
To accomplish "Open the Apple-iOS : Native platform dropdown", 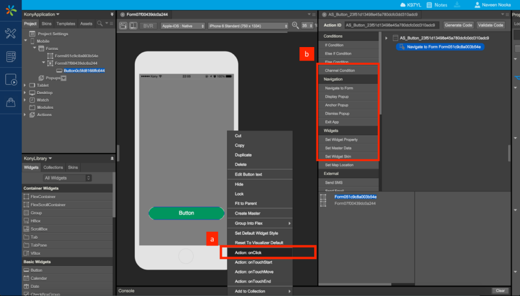I will click(x=183, y=26).
